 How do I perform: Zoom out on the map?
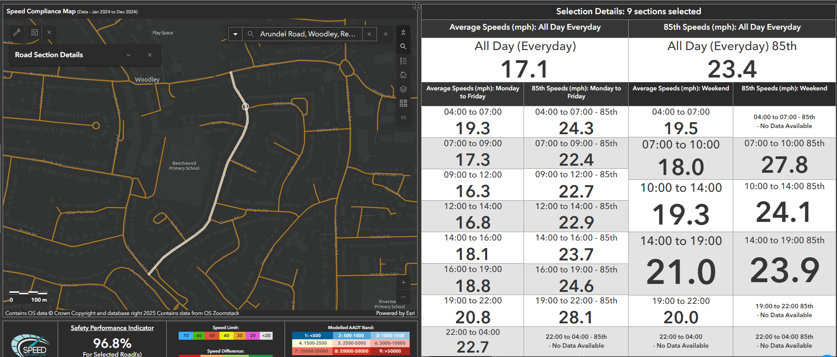[403, 297]
